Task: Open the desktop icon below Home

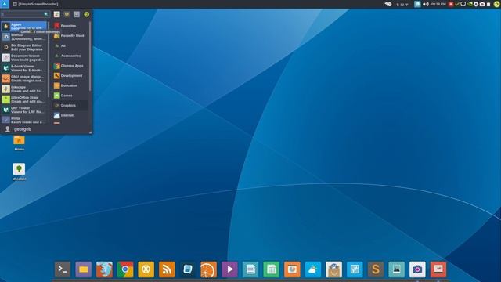Action: click(19, 172)
